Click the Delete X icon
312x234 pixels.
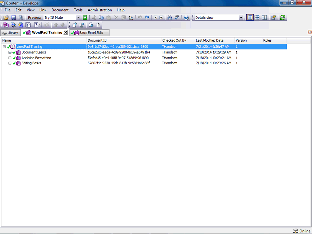coord(116,18)
